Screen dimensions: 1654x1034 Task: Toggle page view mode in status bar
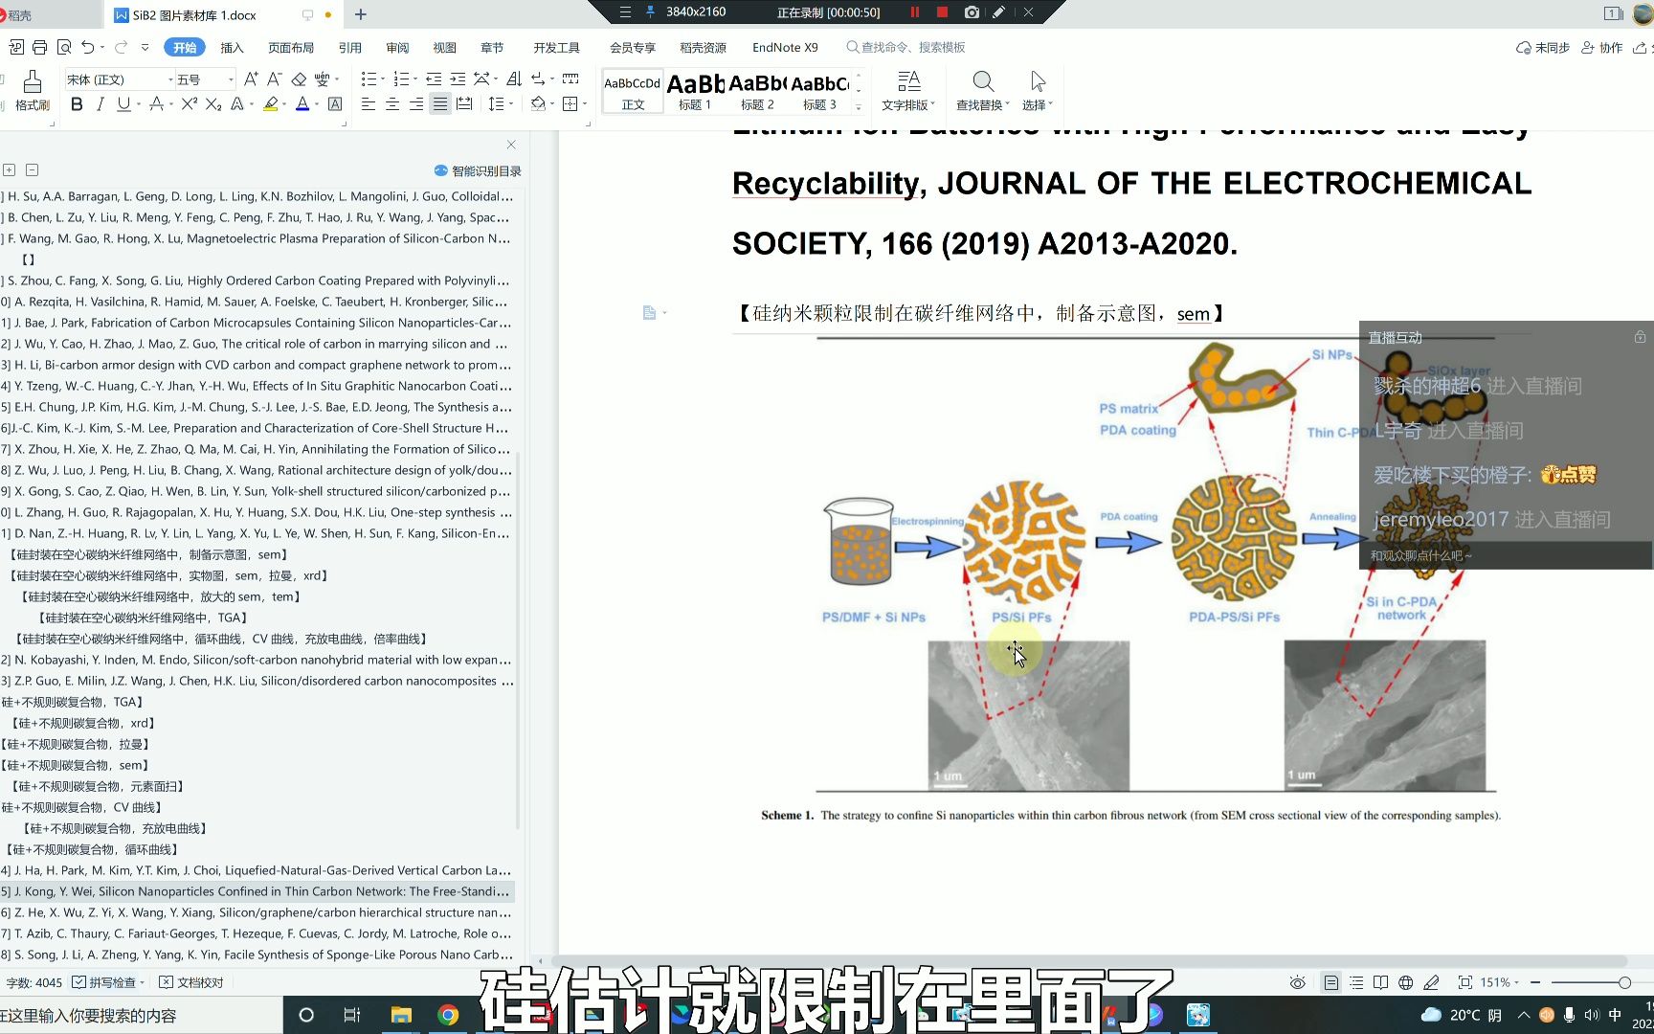pyautogui.click(x=1330, y=982)
